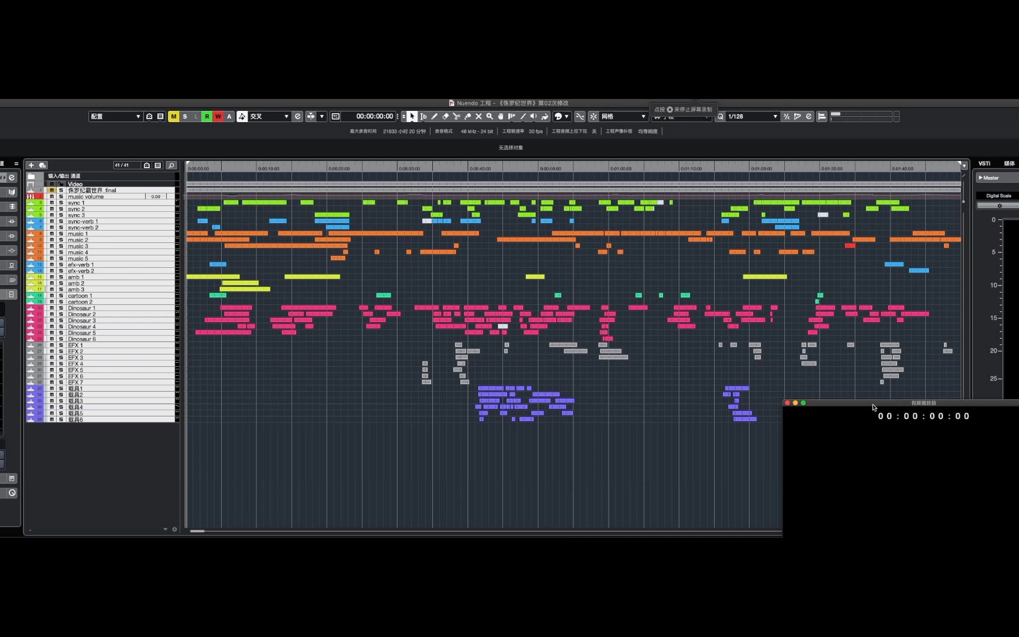The width and height of the screenshot is (1019, 637).
Task: Switch to the 媒体 tab
Action: [1010, 163]
